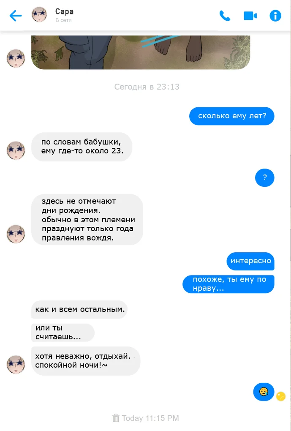Click the blue question mark bubble
Image resolution: width=291 pixels, height=431 pixels.
(265, 177)
